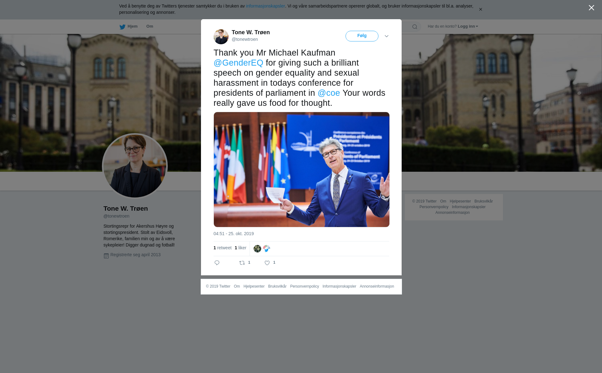Viewport: 602px width, 373px height.
Task: Click the search magnifier icon
Action: pyautogui.click(x=415, y=27)
